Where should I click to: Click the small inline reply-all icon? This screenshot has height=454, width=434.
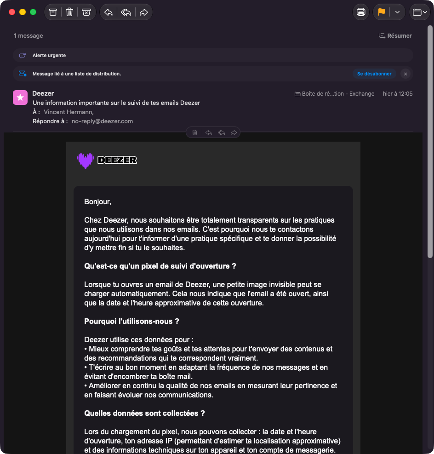(x=221, y=132)
